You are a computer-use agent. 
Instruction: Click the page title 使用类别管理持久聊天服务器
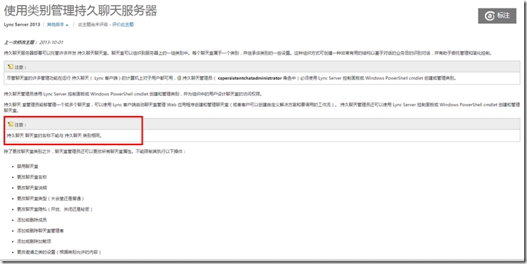pyautogui.click(x=81, y=11)
